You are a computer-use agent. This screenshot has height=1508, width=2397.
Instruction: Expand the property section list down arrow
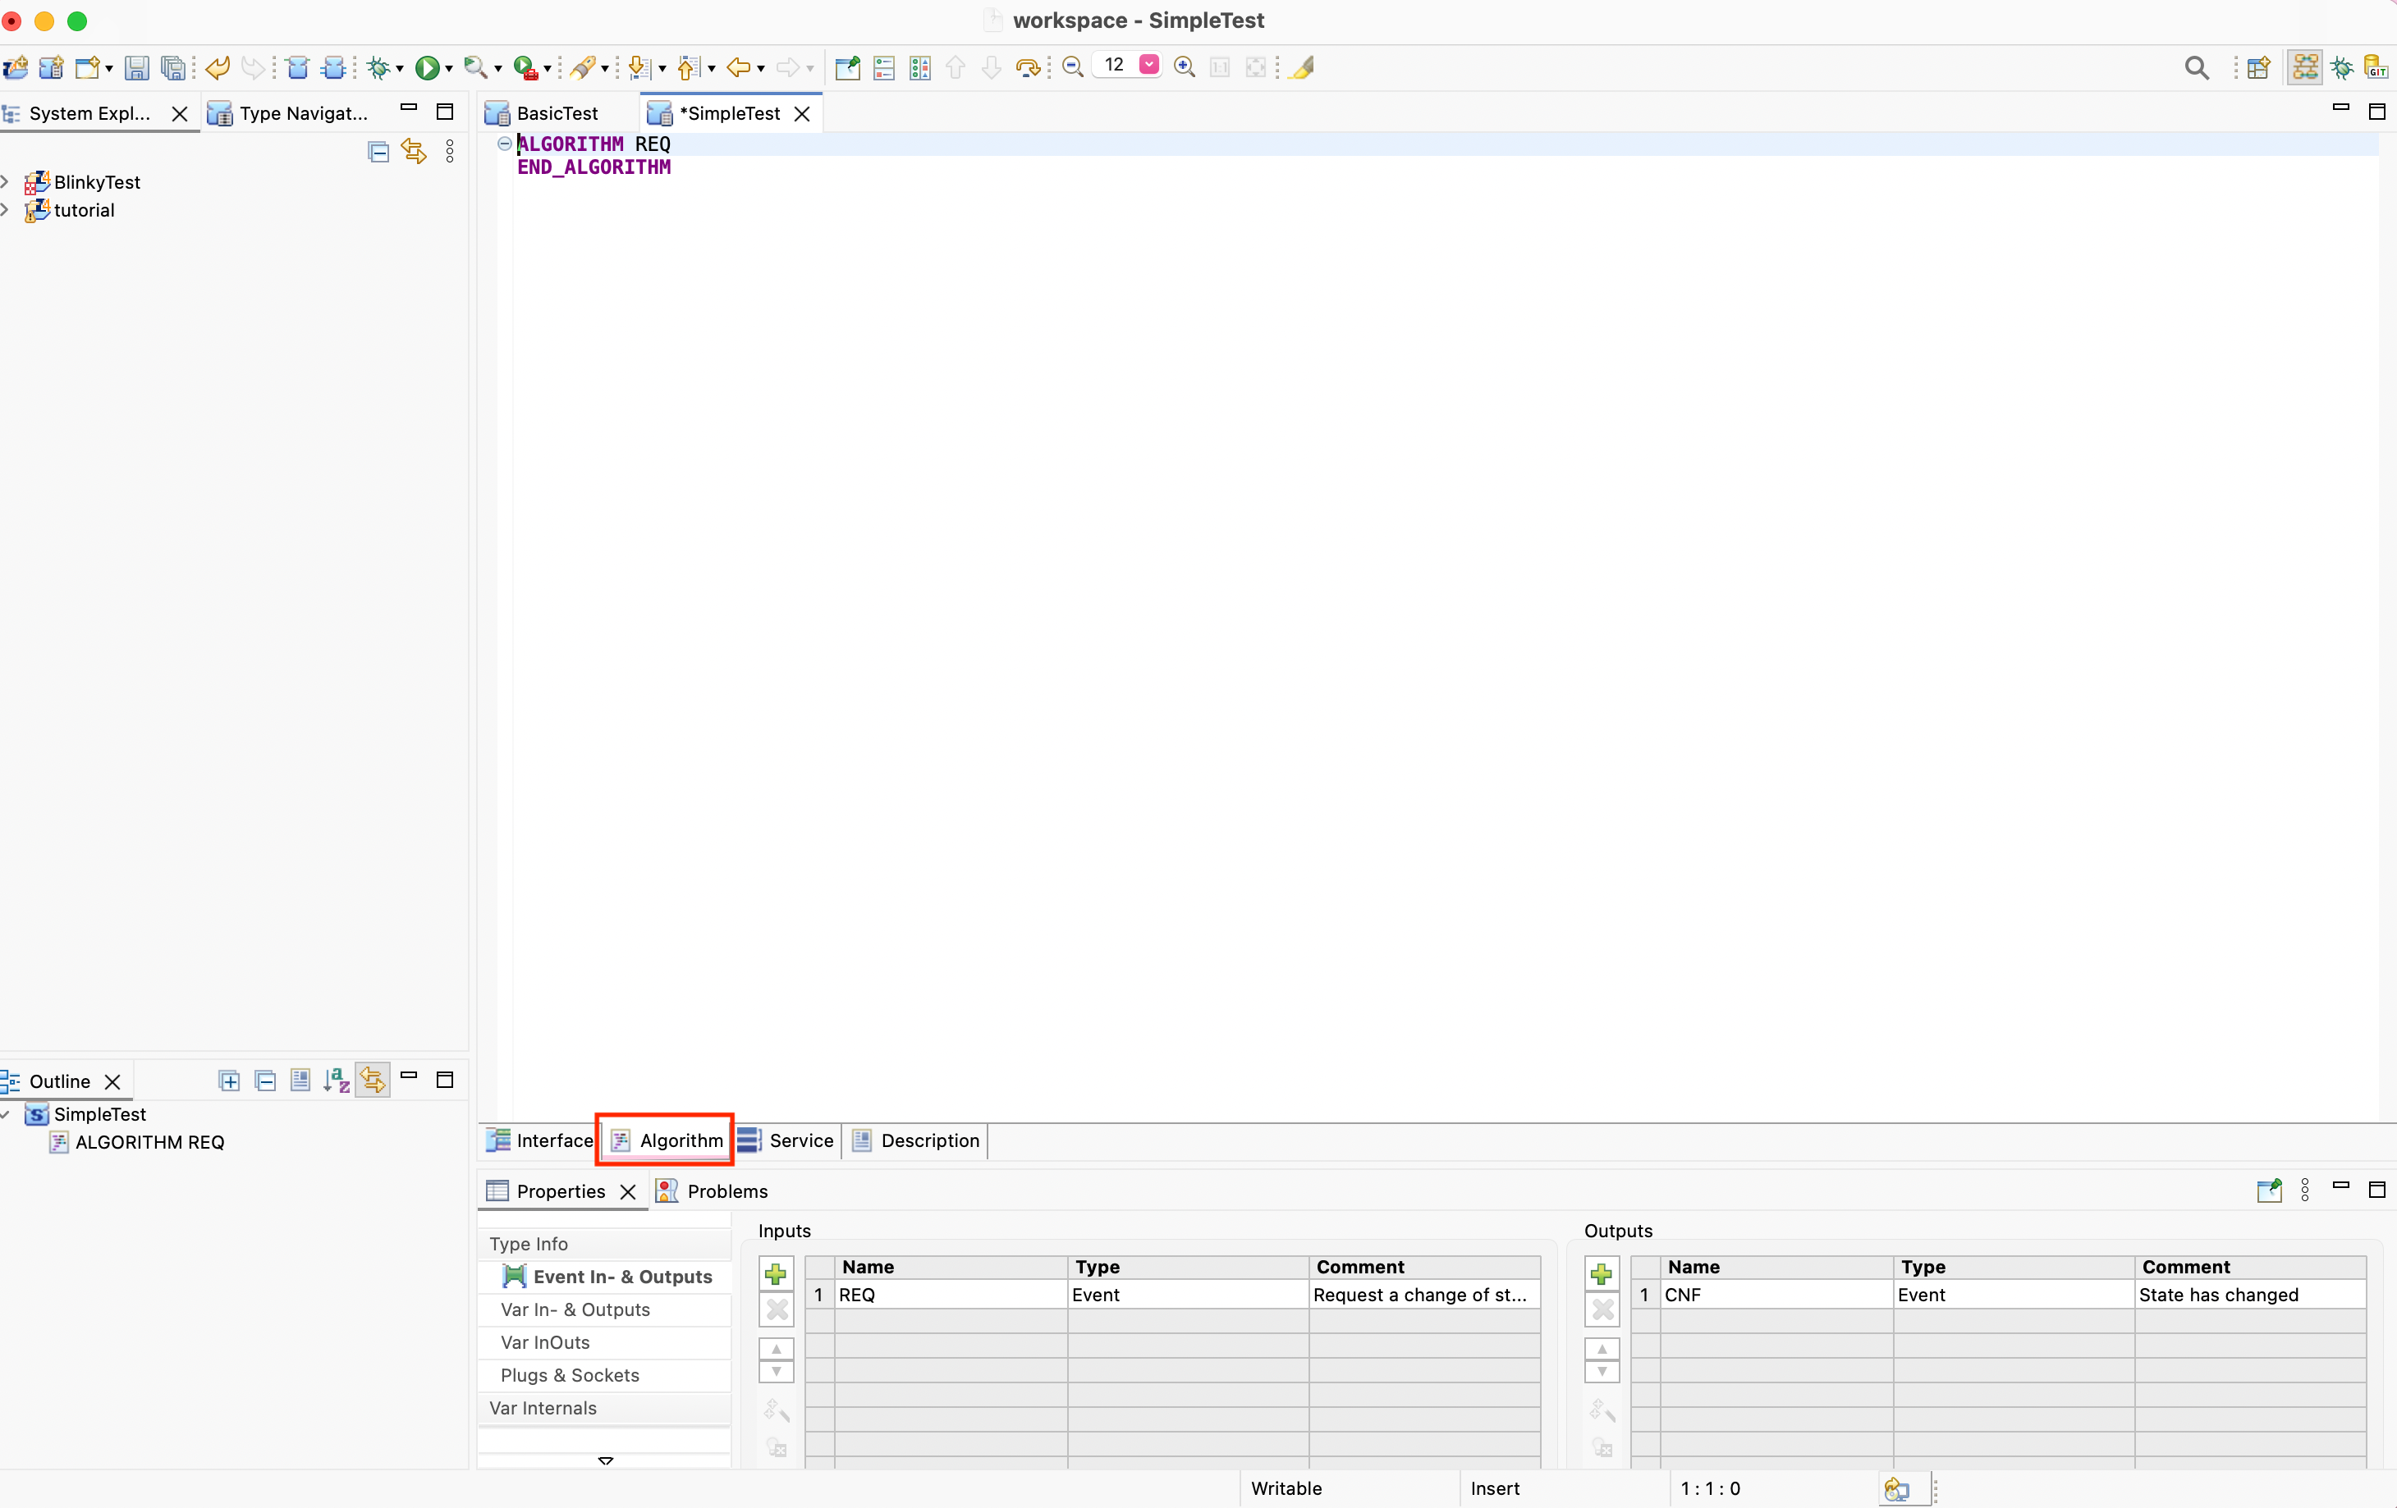(605, 1460)
